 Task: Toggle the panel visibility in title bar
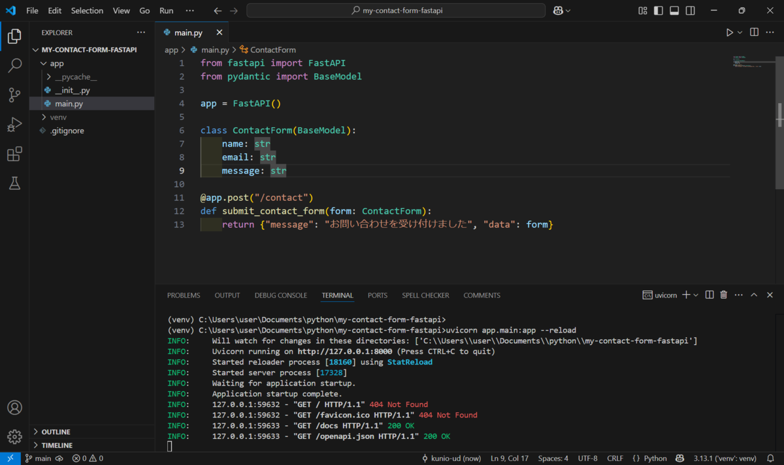click(x=674, y=10)
